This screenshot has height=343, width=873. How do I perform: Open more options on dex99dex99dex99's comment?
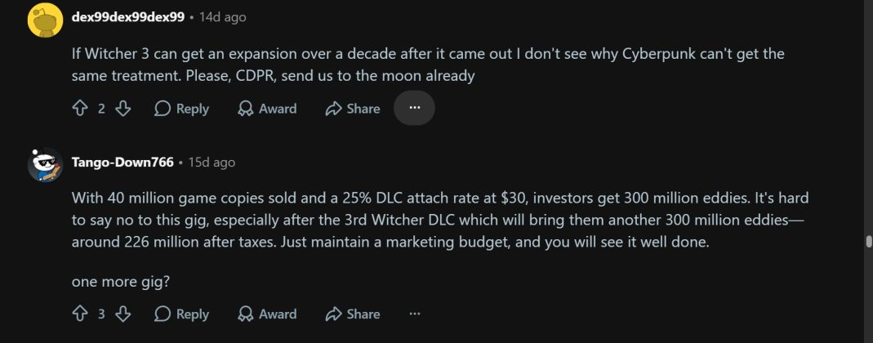point(414,108)
